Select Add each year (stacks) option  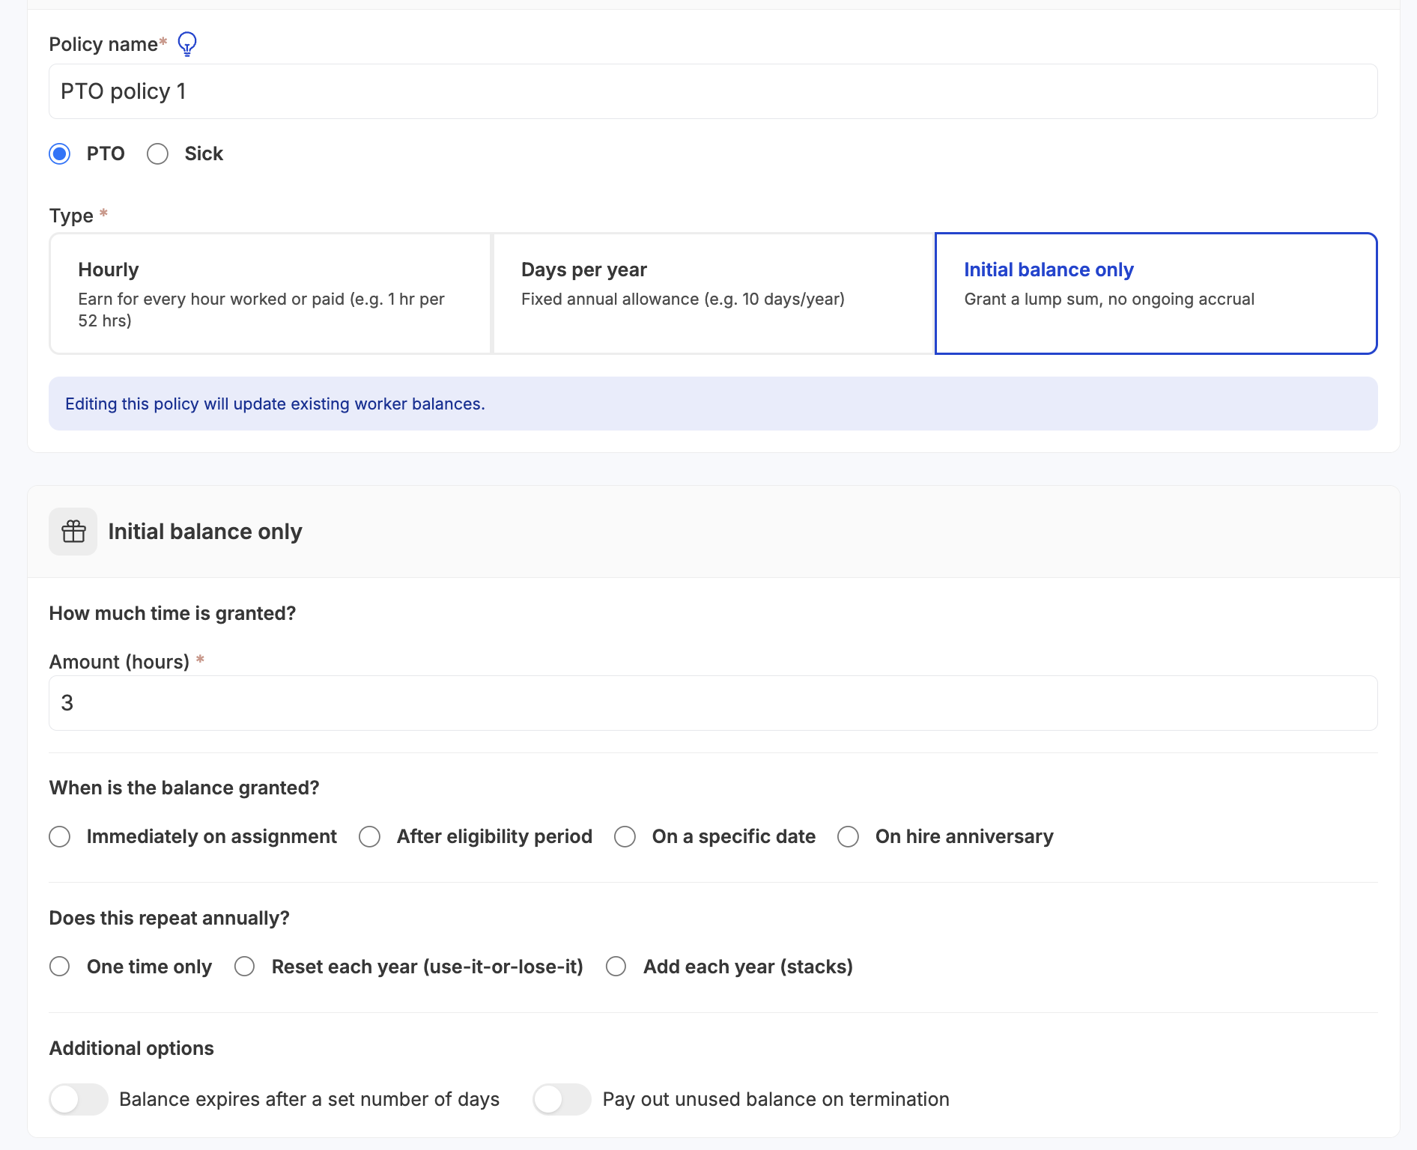click(x=616, y=967)
